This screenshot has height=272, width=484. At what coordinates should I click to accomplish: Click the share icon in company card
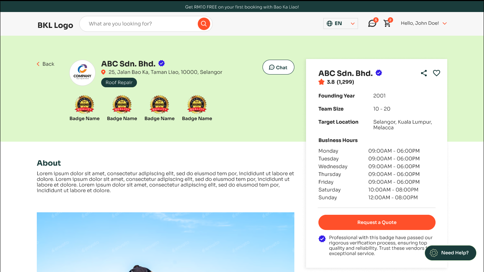(x=424, y=73)
